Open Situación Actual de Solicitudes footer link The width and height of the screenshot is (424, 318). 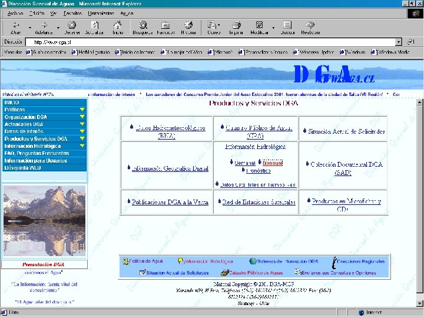pos(174,273)
